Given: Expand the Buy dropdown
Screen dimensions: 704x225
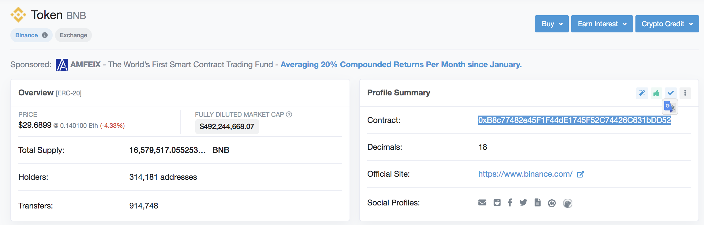Looking at the screenshot, I should coord(552,24).
